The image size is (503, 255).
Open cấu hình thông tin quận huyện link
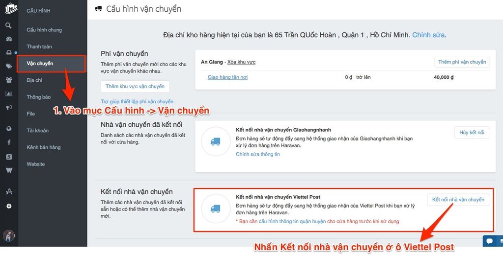292,221
